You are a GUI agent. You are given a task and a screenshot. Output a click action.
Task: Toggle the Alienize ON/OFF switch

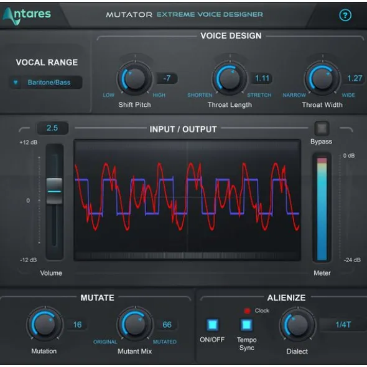point(213,325)
